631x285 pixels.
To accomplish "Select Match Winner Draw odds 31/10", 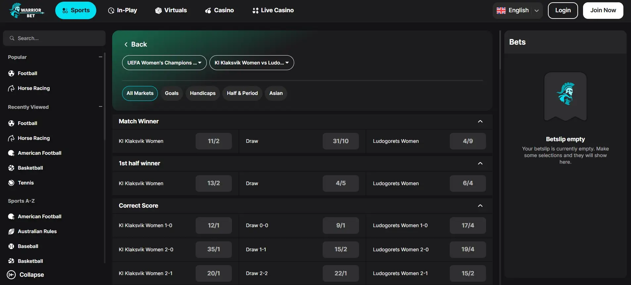I will click(x=341, y=141).
